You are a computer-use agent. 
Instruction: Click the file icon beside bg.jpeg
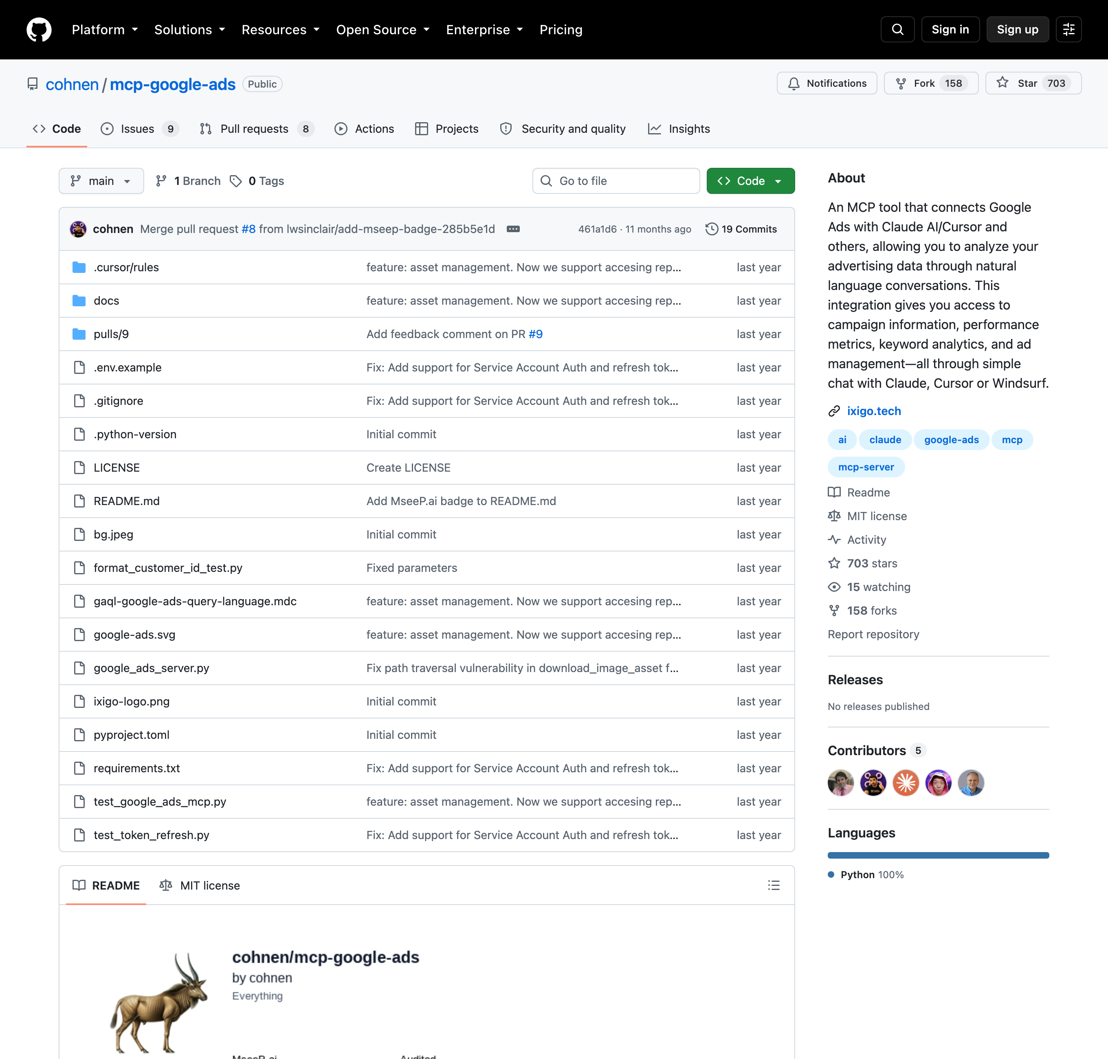pos(79,534)
